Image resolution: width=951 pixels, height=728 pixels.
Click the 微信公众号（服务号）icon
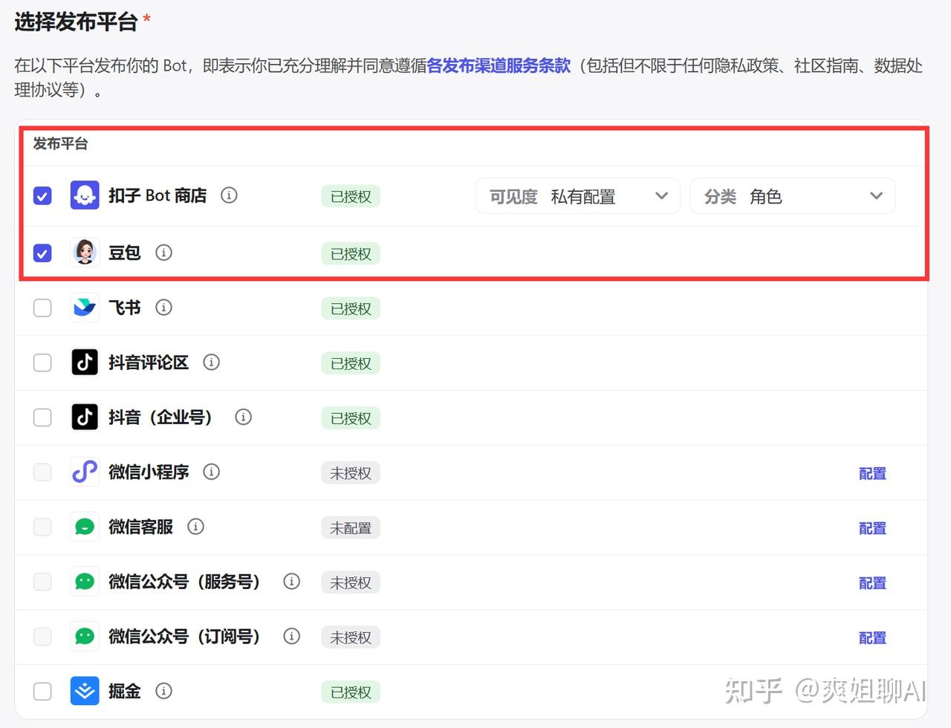[x=85, y=582]
